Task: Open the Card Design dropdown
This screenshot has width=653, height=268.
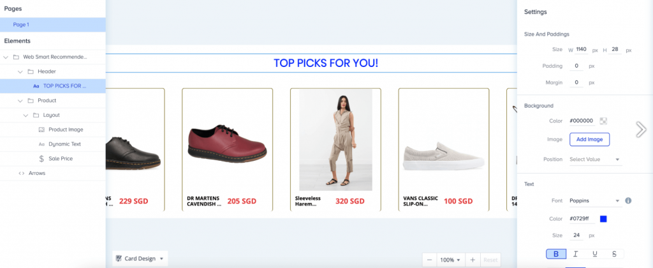Action: pyautogui.click(x=140, y=258)
